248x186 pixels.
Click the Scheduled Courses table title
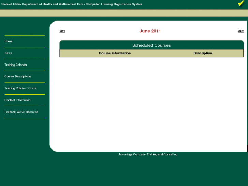pos(151,45)
